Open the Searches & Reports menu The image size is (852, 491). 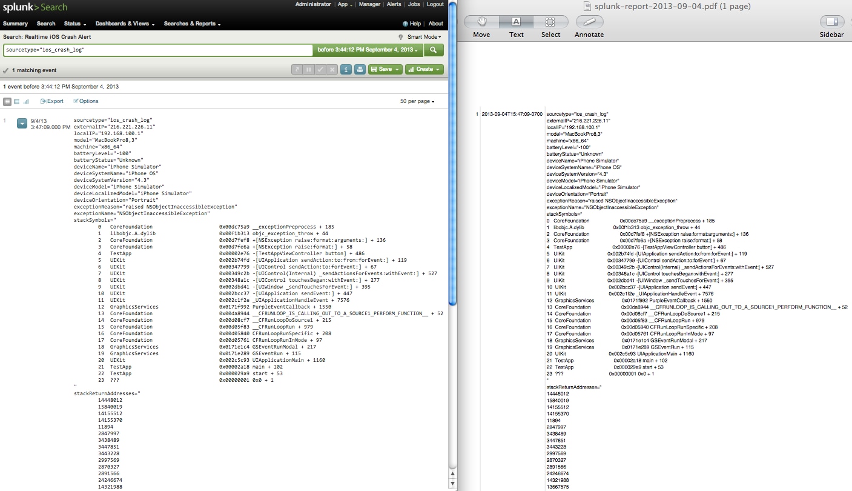pos(192,24)
